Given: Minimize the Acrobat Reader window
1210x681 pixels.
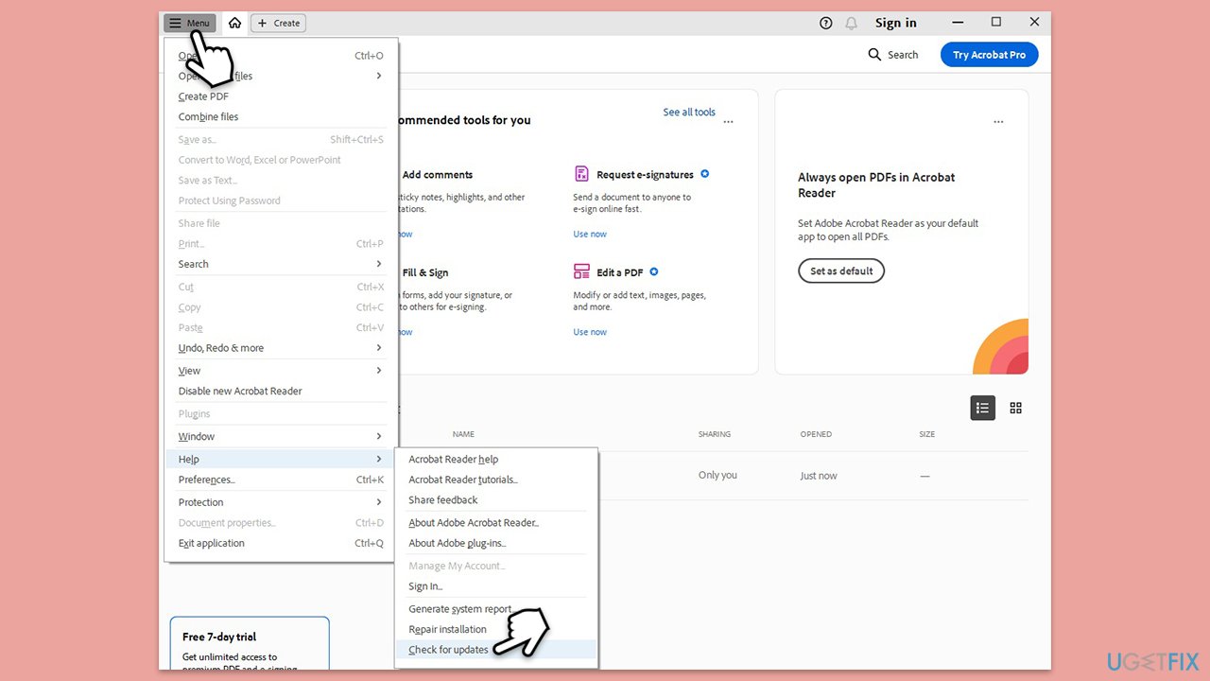Looking at the screenshot, I should tap(958, 23).
